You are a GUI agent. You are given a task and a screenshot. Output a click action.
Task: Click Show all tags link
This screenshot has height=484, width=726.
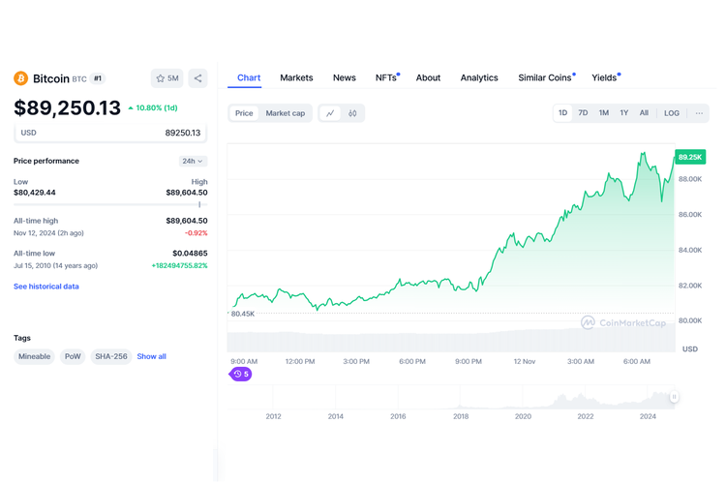click(x=151, y=356)
